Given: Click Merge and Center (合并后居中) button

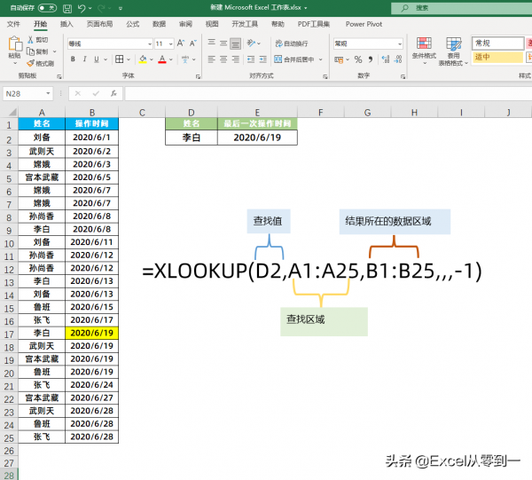Looking at the screenshot, I should 294,59.
